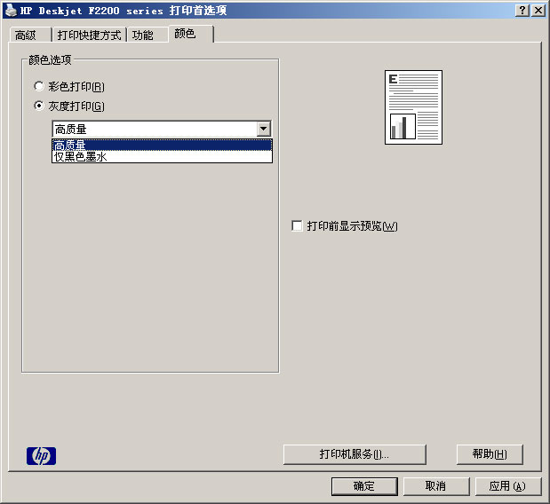Click the 应用 button
The image size is (550, 504).
pyautogui.click(x=508, y=486)
